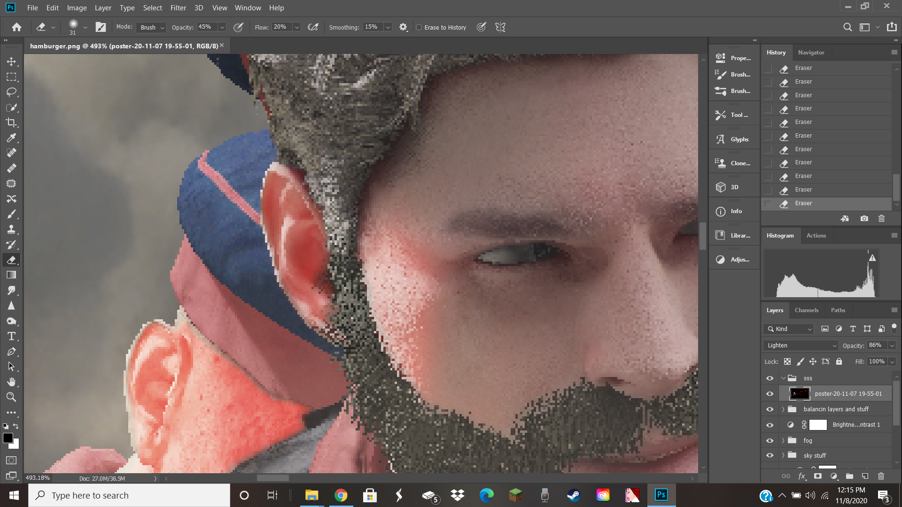The image size is (902, 507).
Task: Switch to the Channels tab
Action: (x=806, y=310)
